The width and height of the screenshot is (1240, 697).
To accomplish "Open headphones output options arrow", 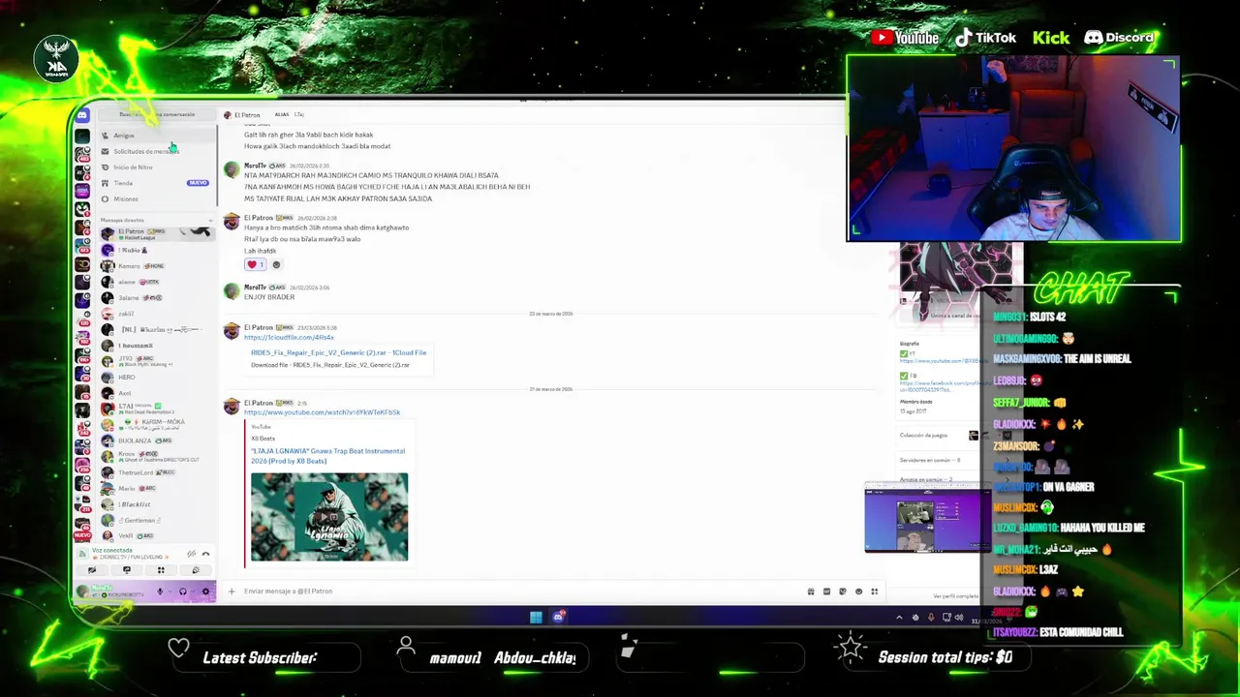I will point(194,591).
